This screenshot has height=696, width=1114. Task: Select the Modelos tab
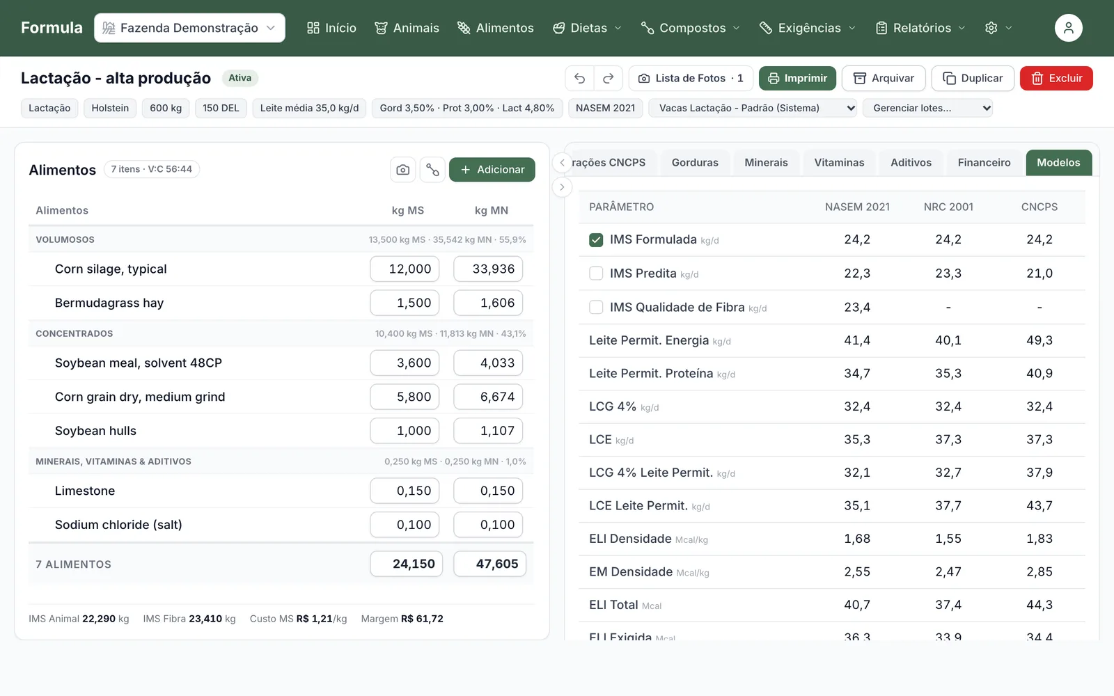1058,163
